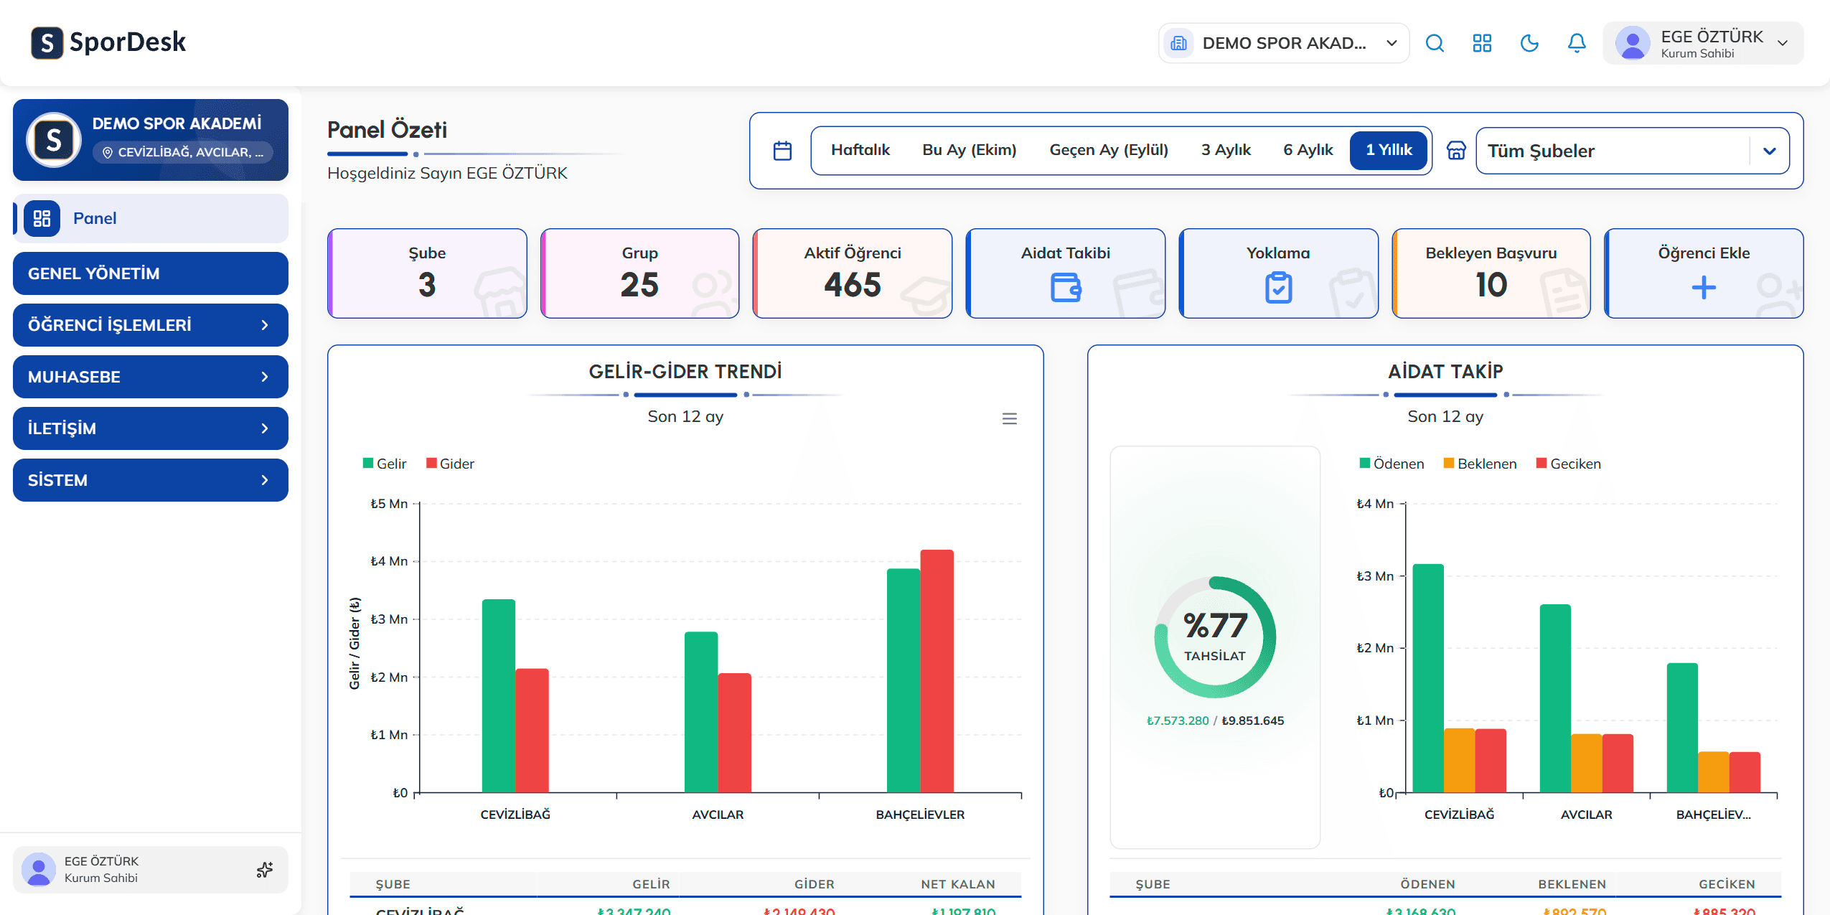Click the sparkle icon in sidebar footer
1830x915 pixels.
click(265, 870)
